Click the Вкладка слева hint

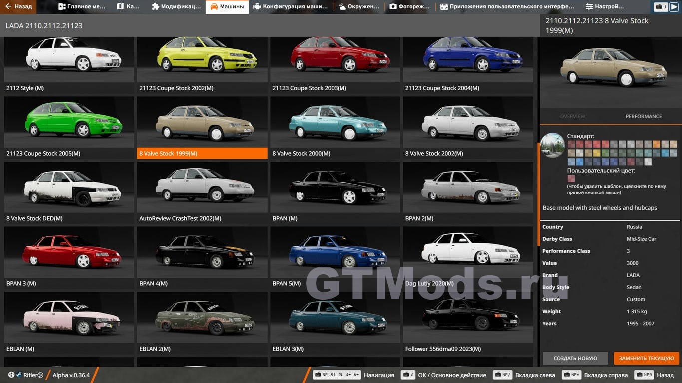524,375
